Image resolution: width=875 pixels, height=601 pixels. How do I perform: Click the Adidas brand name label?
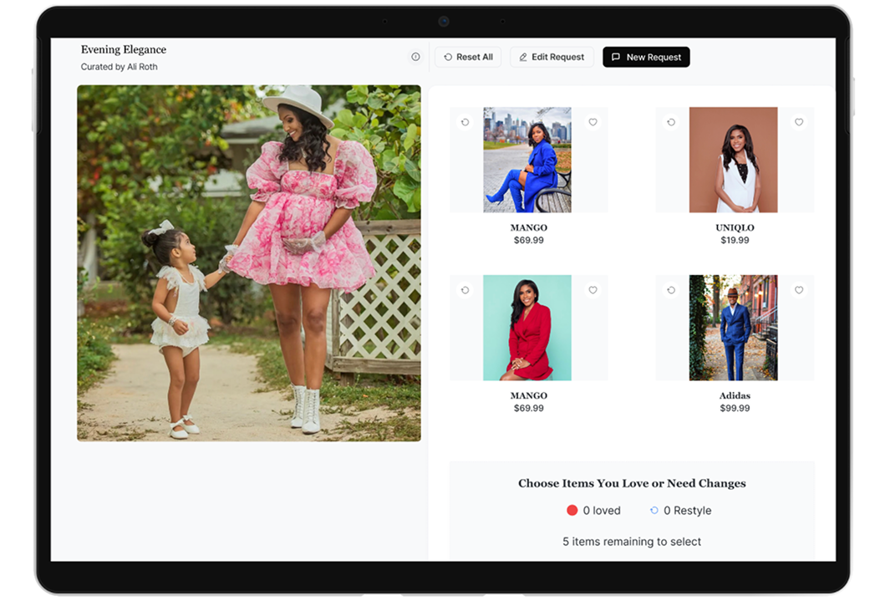pyautogui.click(x=735, y=395)
